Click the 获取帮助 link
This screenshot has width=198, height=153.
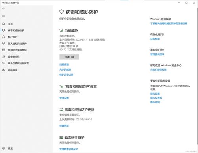[x=155, y=39]
